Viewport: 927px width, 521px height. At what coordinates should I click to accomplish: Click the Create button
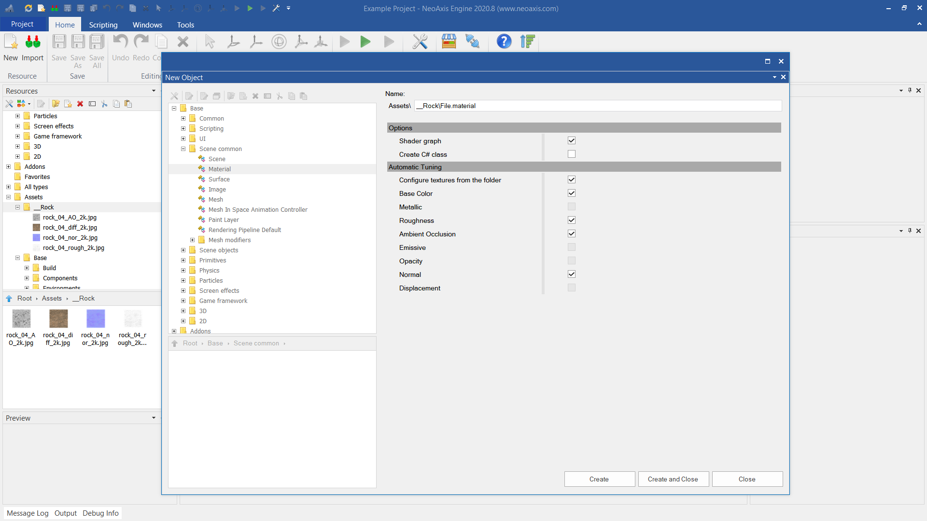coord(599,479)
